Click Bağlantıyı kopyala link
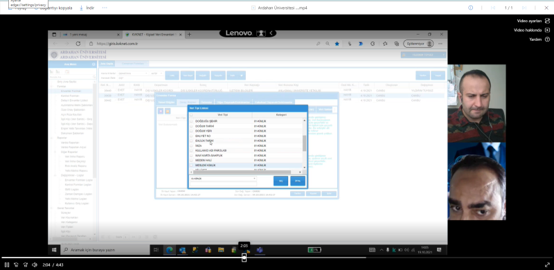The width and height of the screenshot is (554, 270). pos(53,8)
